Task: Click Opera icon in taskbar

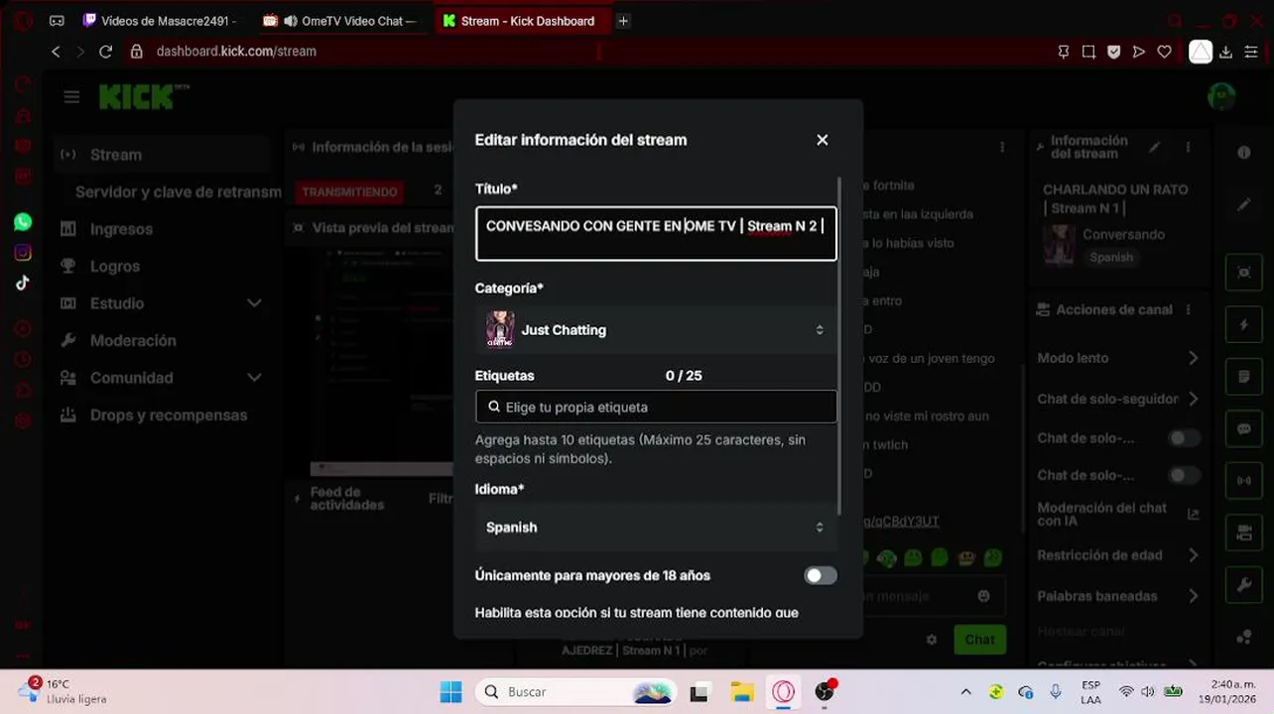Action: click(784, 691)
